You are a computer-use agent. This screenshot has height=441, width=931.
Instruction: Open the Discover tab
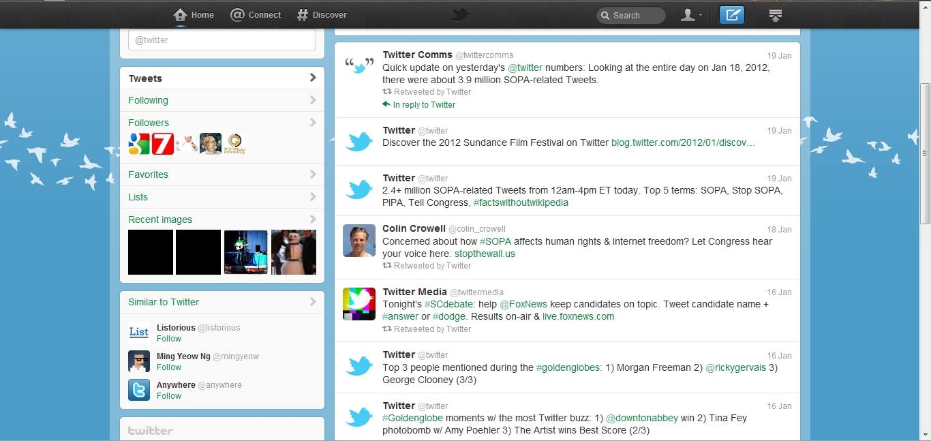click(x=322, y=14)
